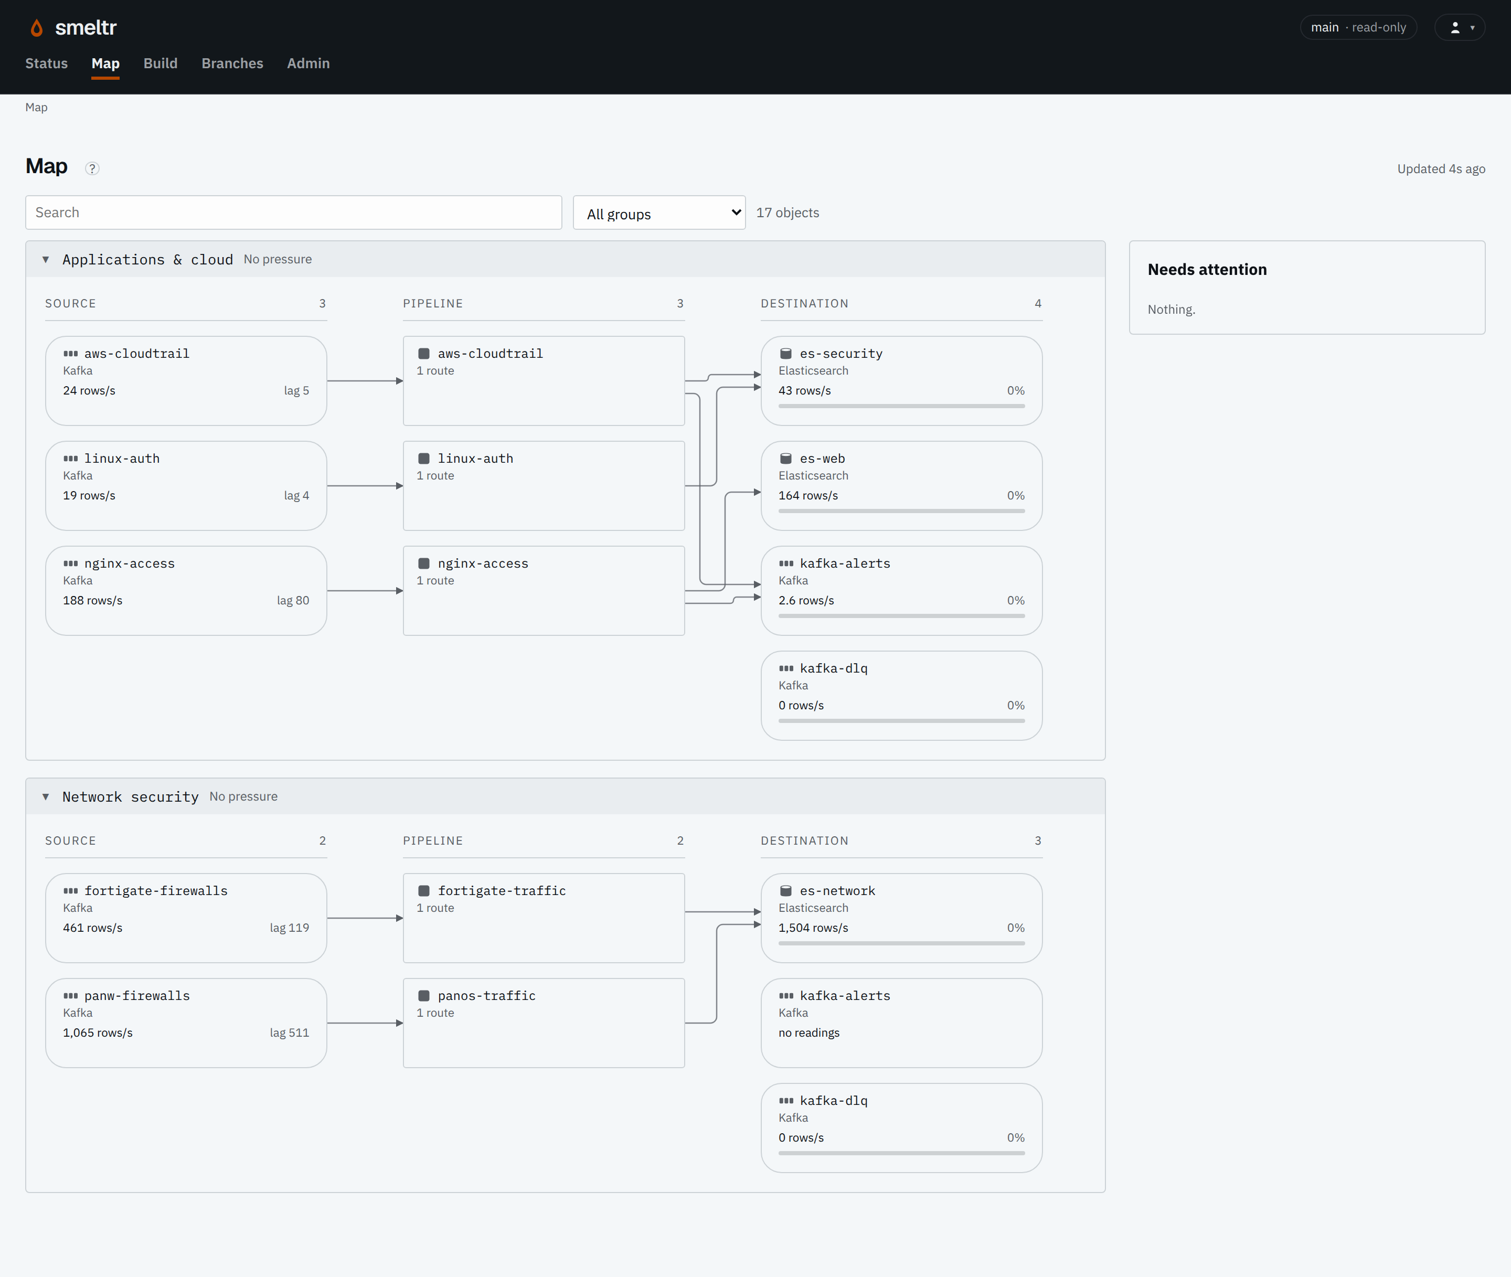The height and width of the screenshot is (1277, 1511).
Task: Collapse the Network security group
Action: [x=46, y=797]
